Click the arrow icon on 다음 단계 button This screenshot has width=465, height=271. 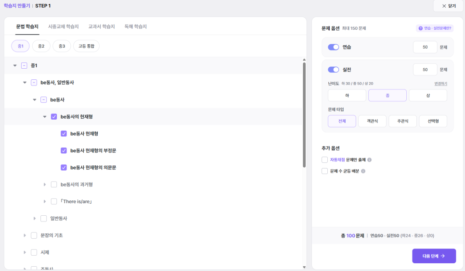coord(443,256)
